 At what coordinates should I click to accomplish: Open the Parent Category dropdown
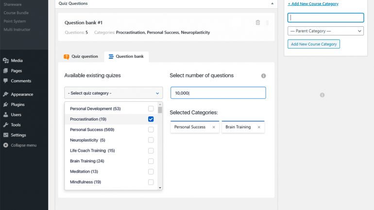(x=325, y=31)
